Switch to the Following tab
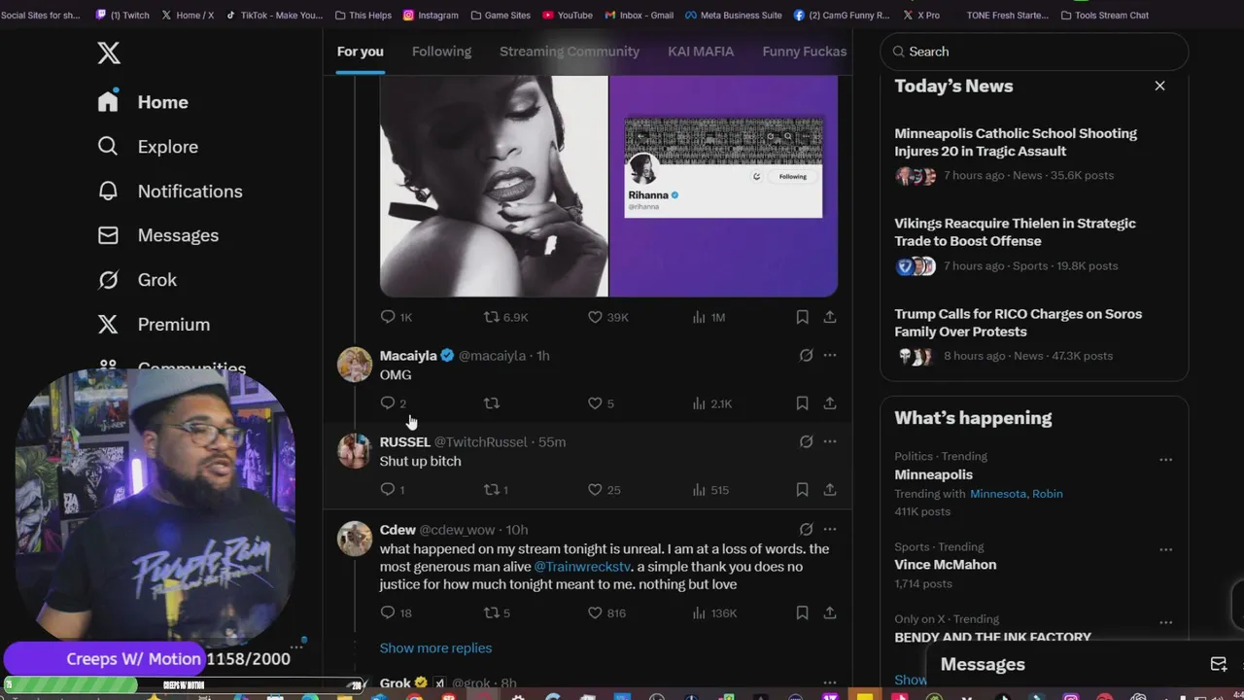1244x700 pixels. tap(441, 52)
